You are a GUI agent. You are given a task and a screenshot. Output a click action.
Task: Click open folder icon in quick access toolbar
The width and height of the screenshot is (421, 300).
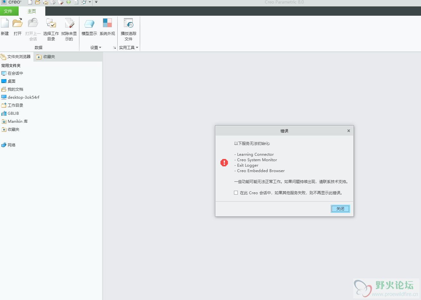[x=38, y=2]
